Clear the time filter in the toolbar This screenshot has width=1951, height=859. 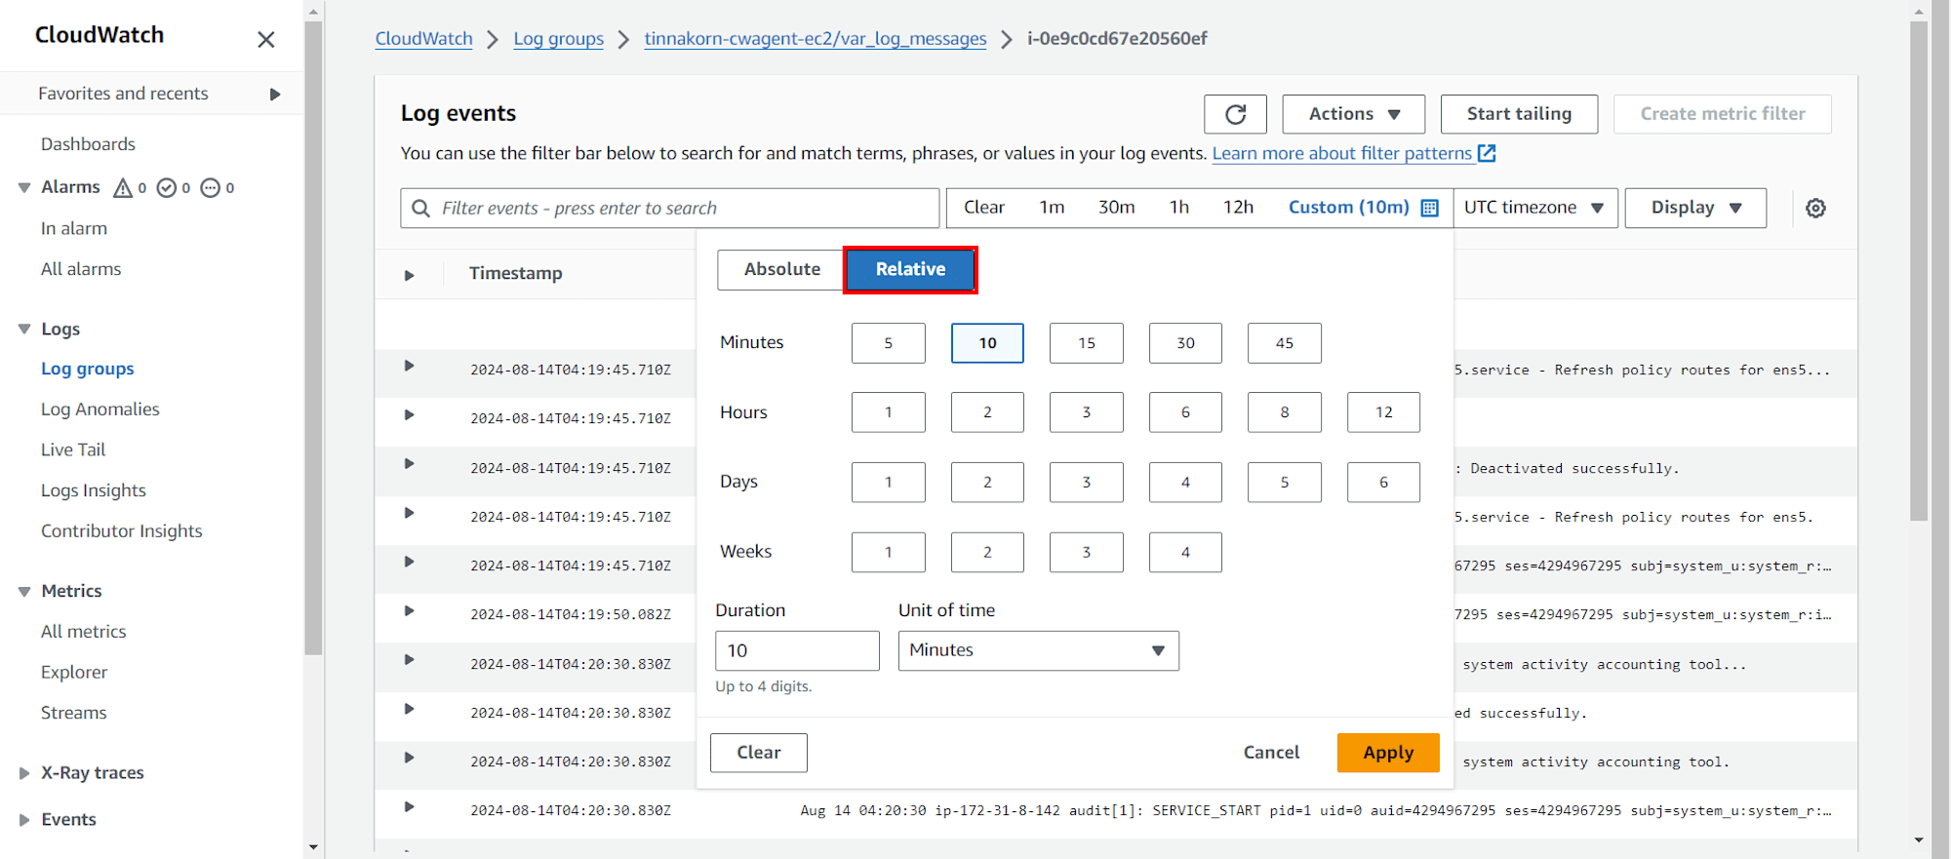coord(983,208)
